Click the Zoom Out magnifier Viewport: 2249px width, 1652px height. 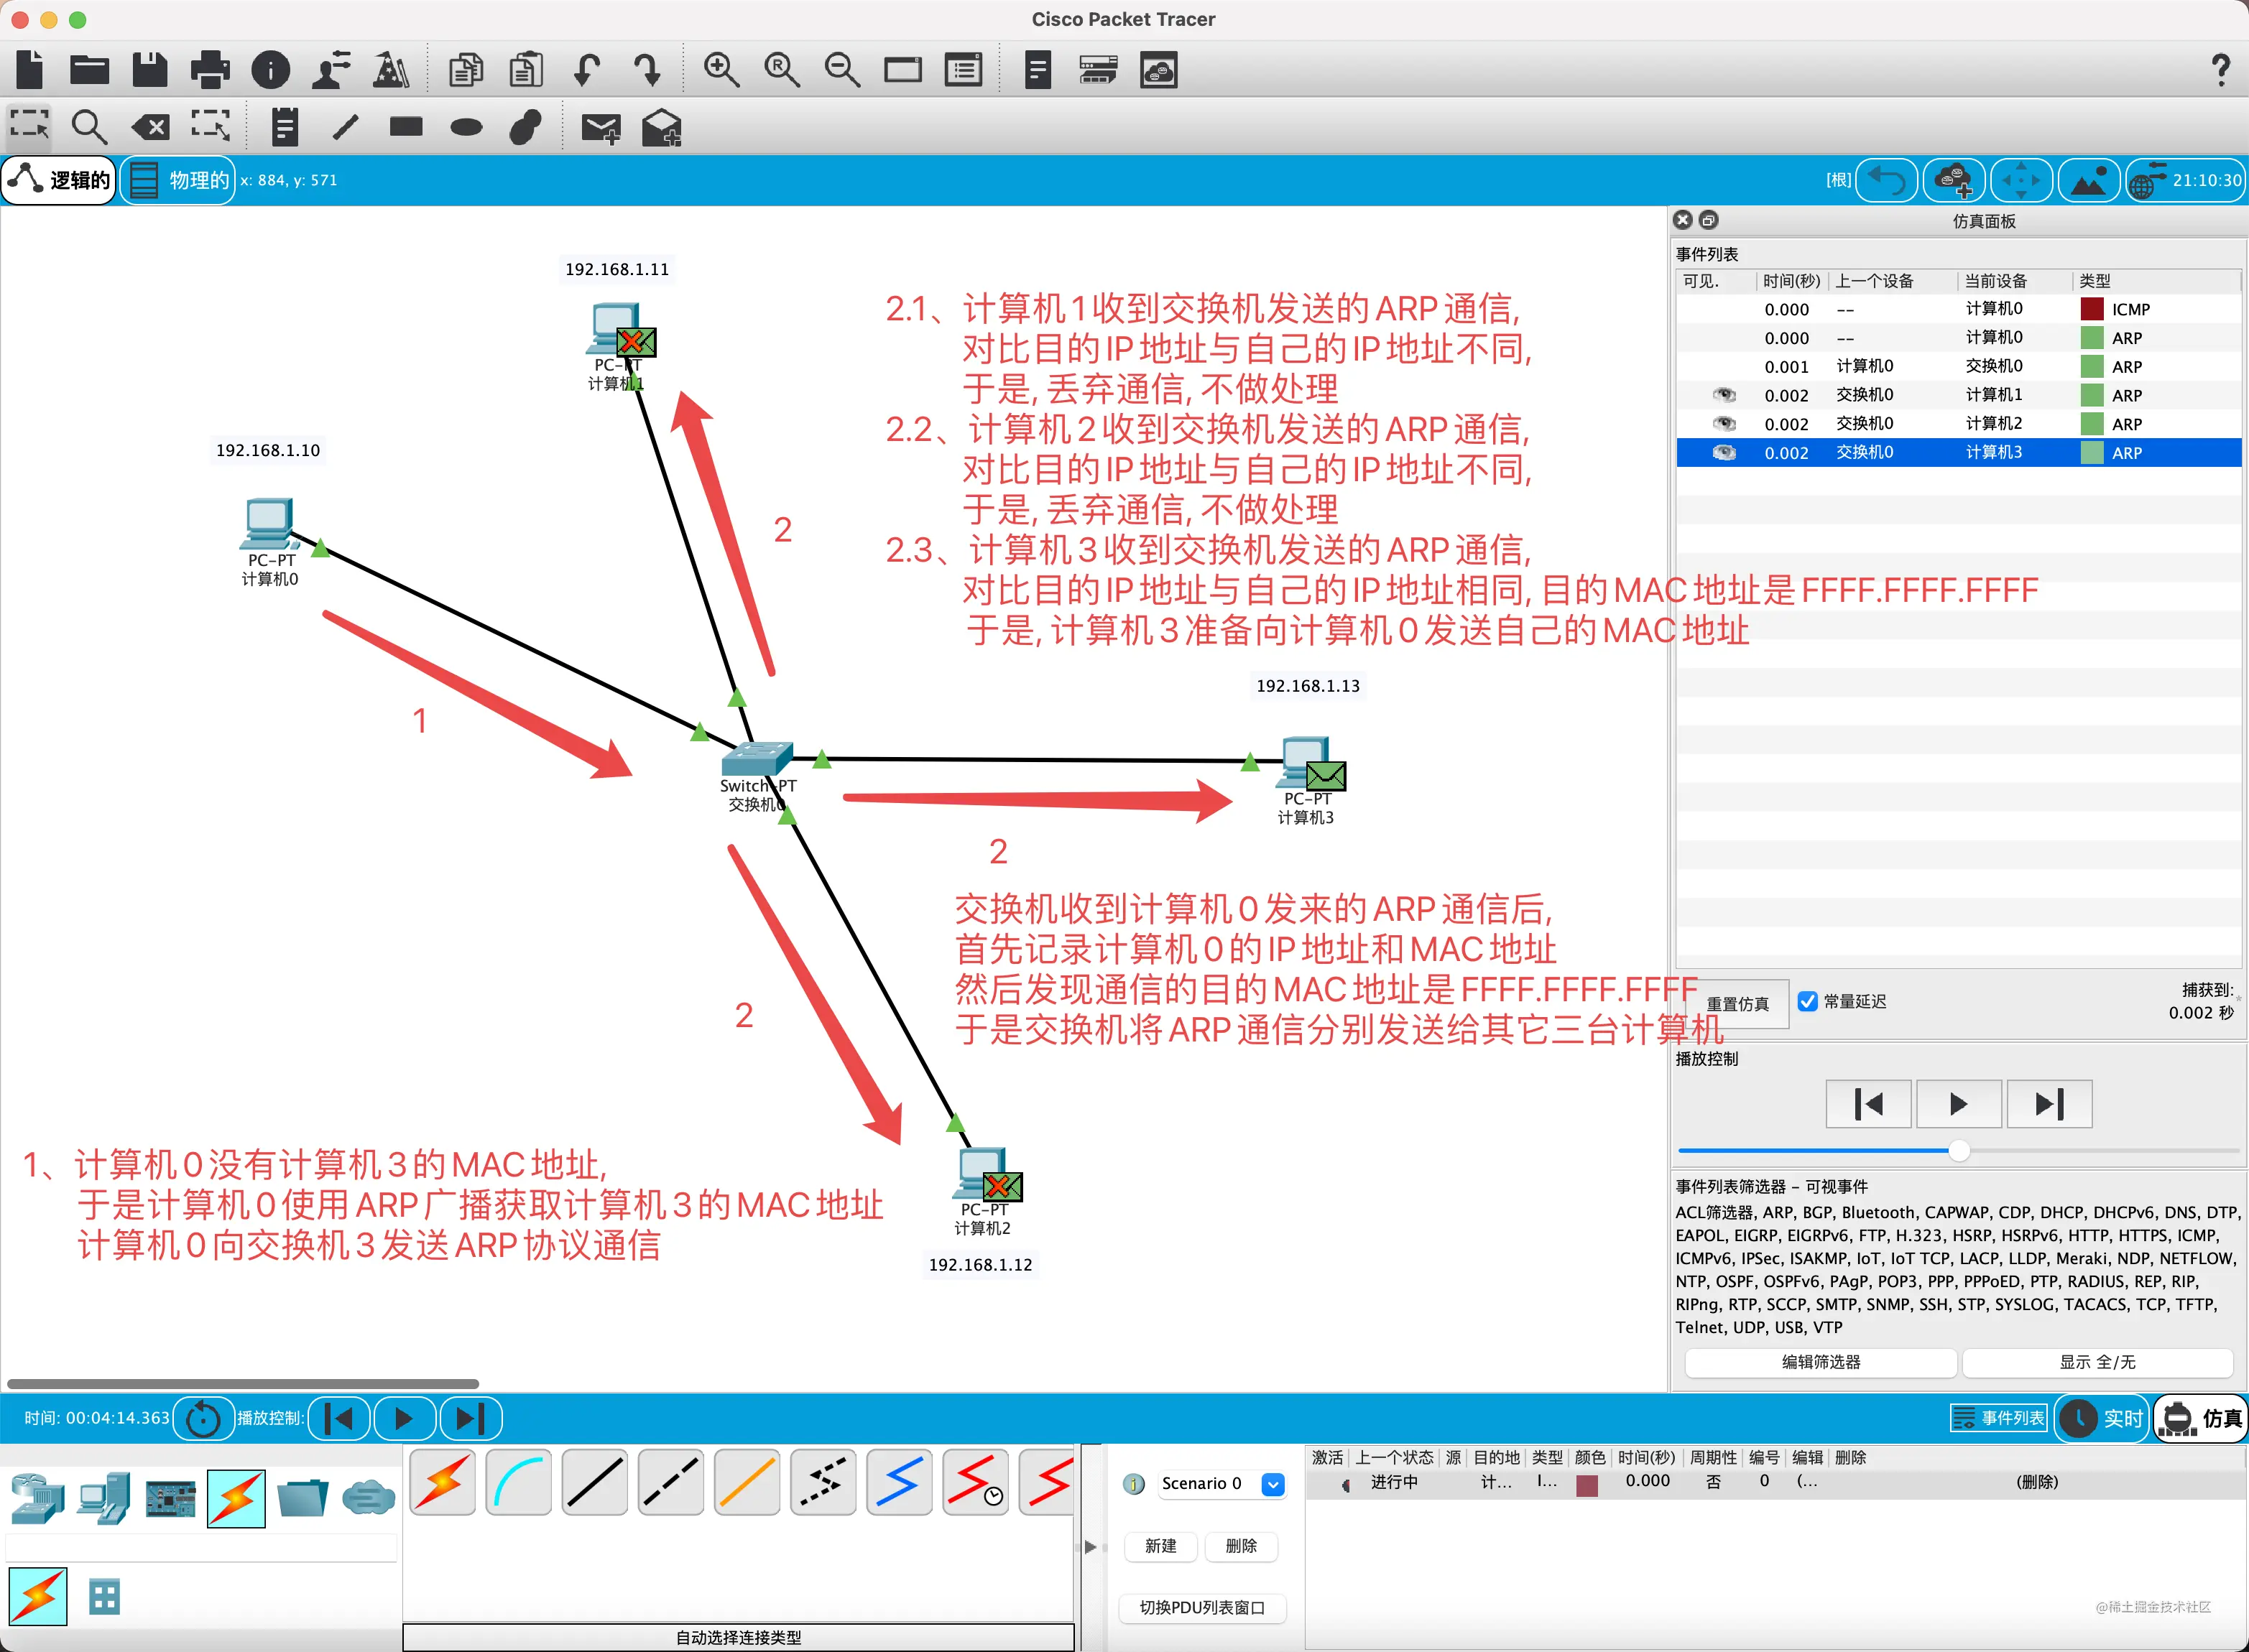tap(841, 70)
